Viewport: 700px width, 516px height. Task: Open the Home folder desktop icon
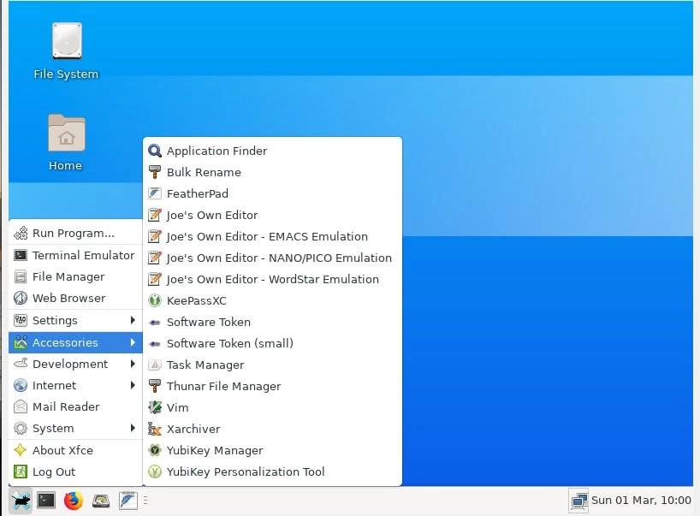click(66, 142)
